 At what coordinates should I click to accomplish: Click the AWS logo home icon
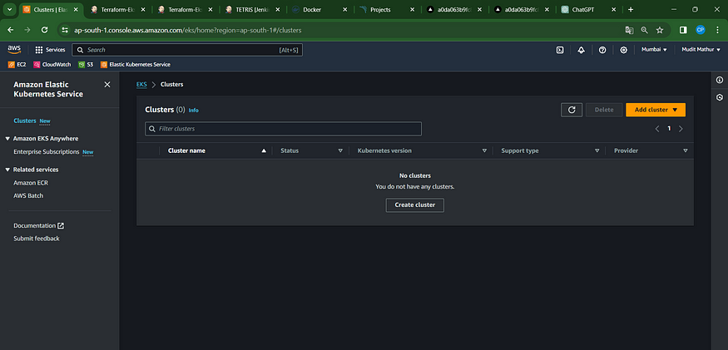pyautogui.click(x=14, y=49)
